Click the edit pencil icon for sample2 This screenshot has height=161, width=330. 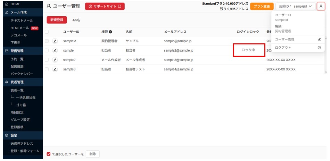(x=55, y=60)
